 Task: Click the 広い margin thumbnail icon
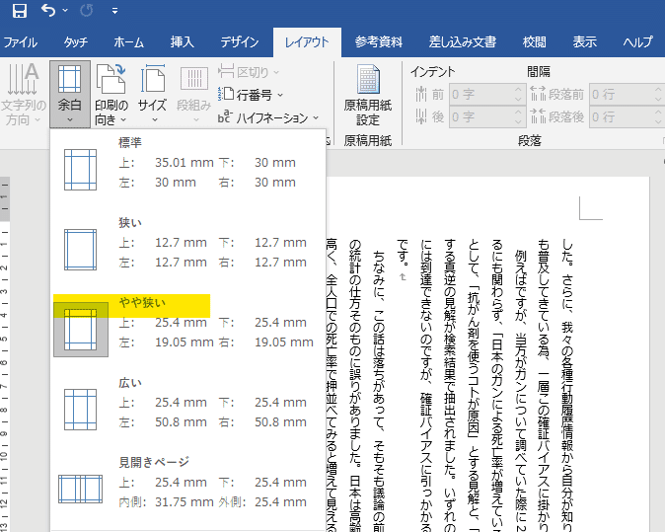coord(81,410)
